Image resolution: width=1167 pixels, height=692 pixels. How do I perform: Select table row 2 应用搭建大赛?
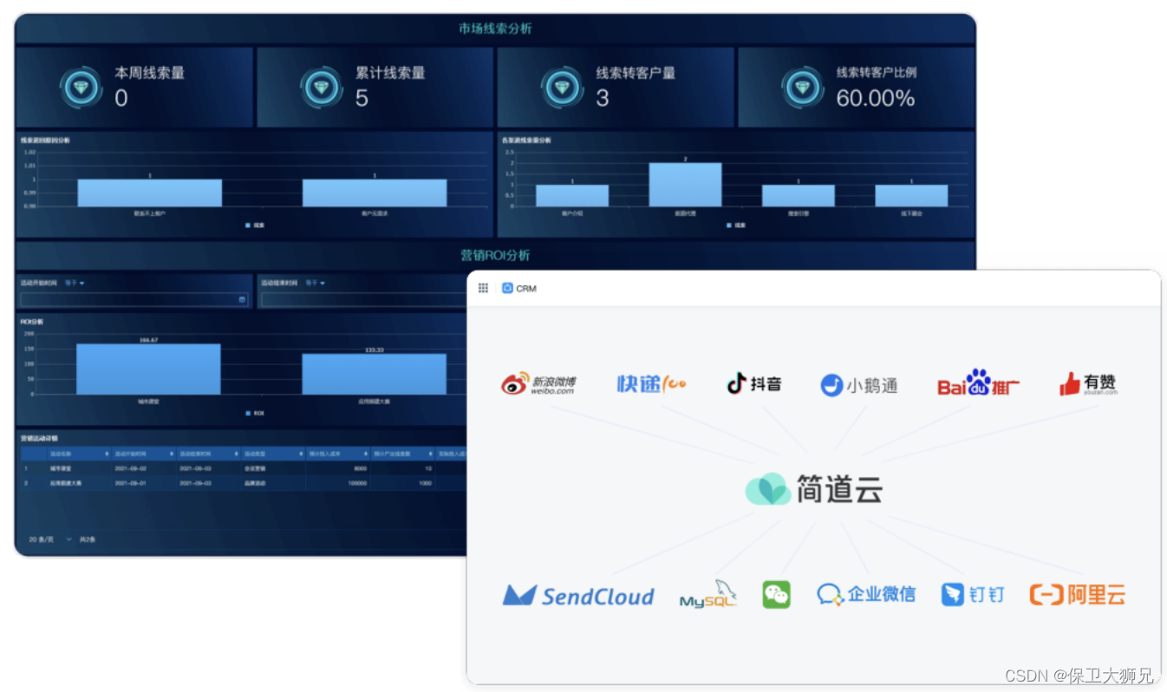click(243, 483)
